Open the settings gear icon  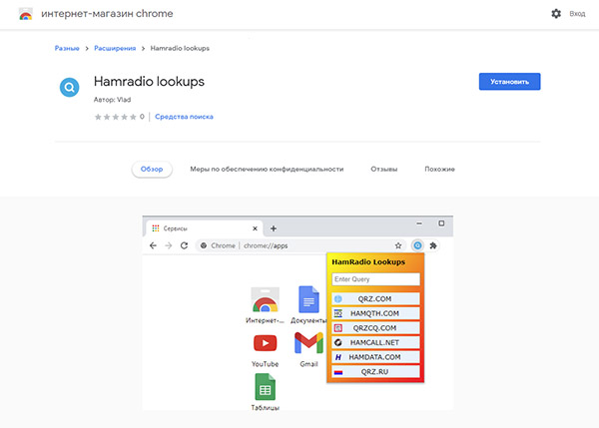click(x=556, y=14)
